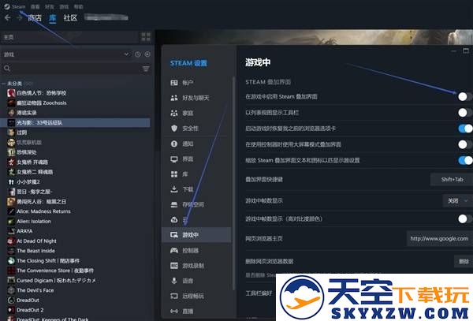Screen dimensions: 473x321
Task: Toggle Big Picture overlay with controller switch
Action: click(465, 144)
